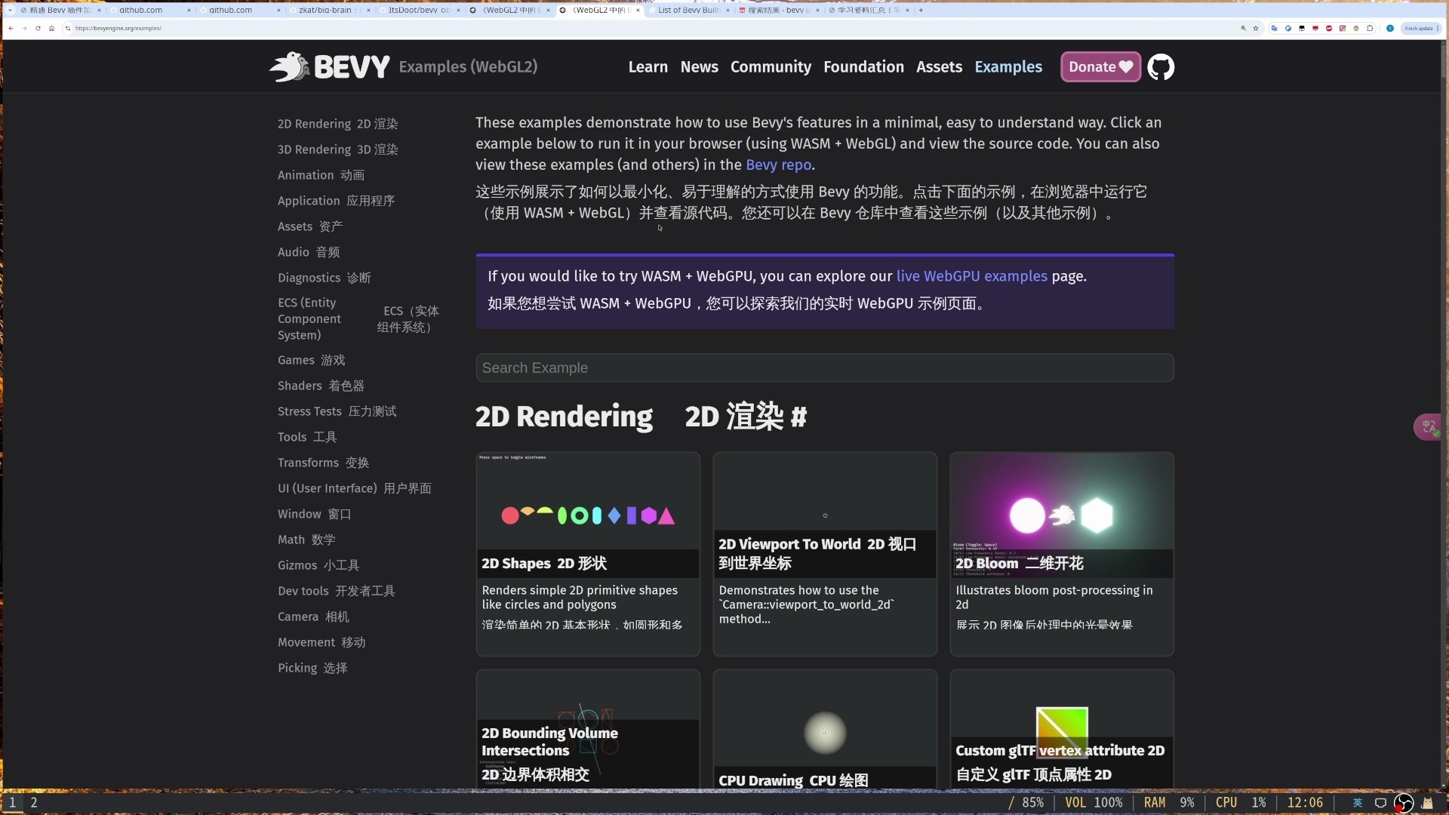Jump to Animation section in sidebar
1449x815 pixels.
click(321, 175)
